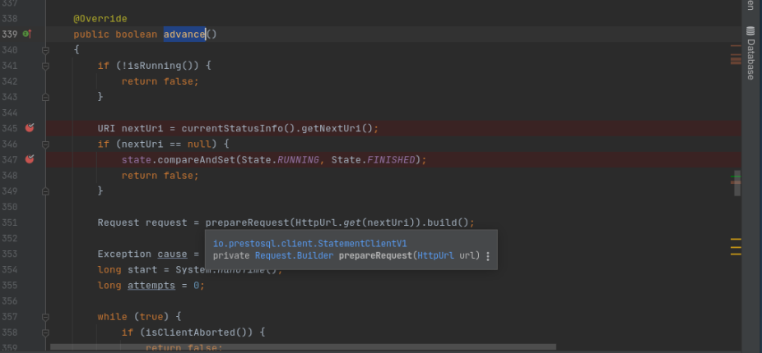Click the fold end marker on line 349
The image size is (762, 353).
45,191
